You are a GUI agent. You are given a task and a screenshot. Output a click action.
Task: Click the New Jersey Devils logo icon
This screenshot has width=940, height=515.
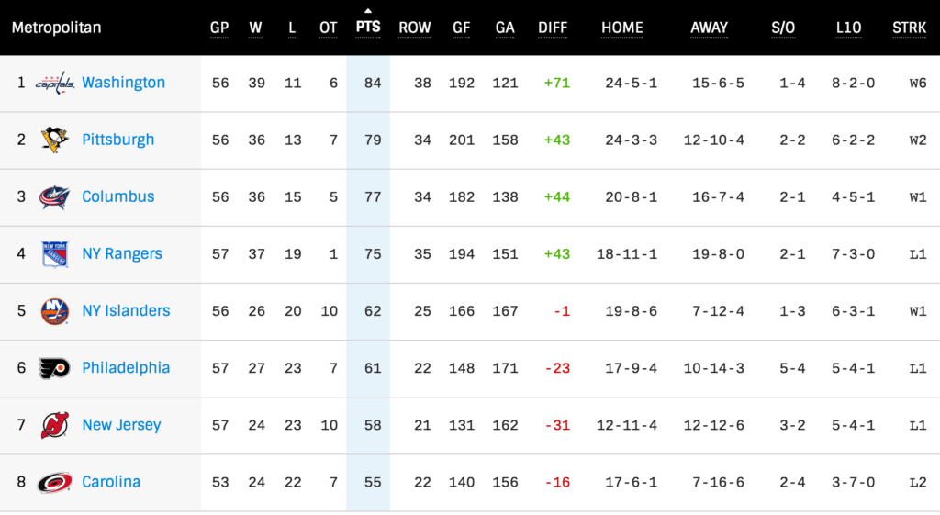54,425
